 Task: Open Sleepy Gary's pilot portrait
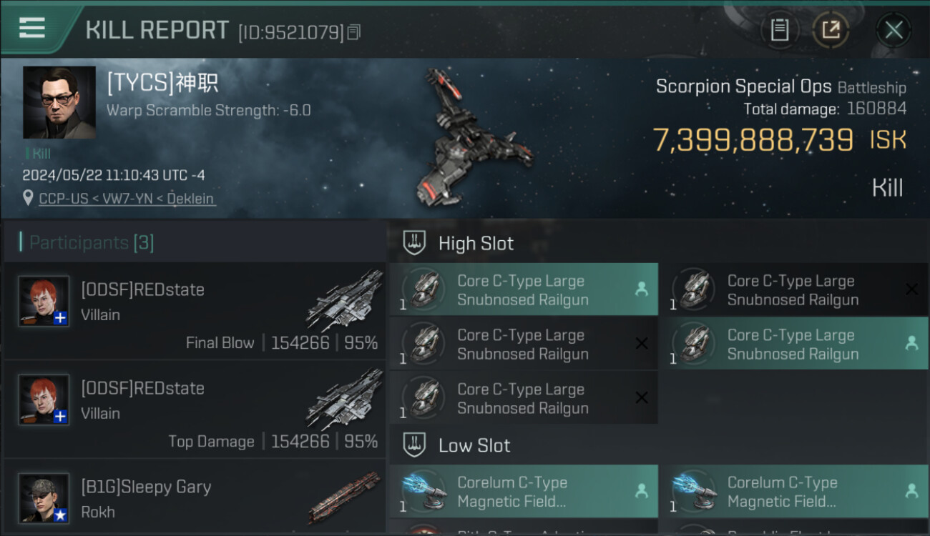coord(44,498)
